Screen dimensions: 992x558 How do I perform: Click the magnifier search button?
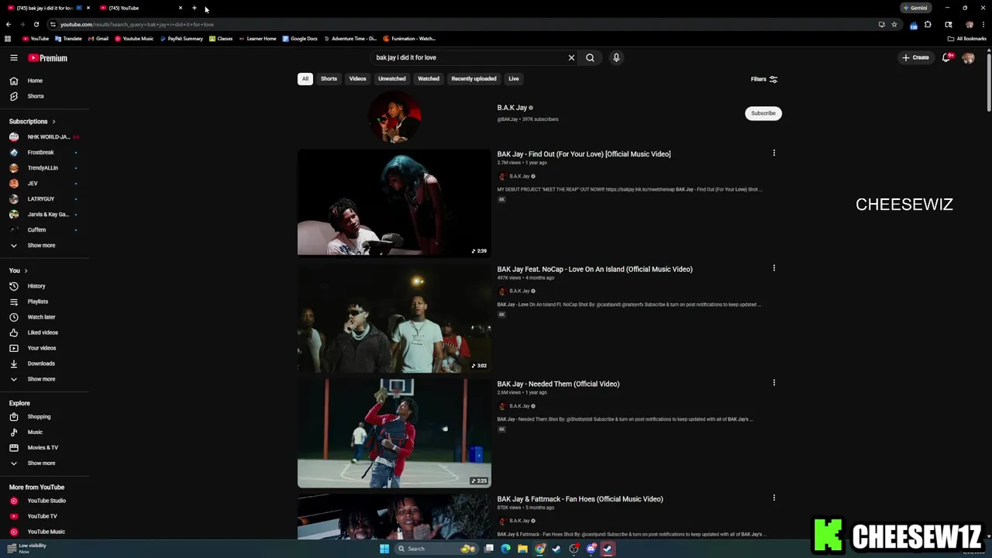[590, 57]
